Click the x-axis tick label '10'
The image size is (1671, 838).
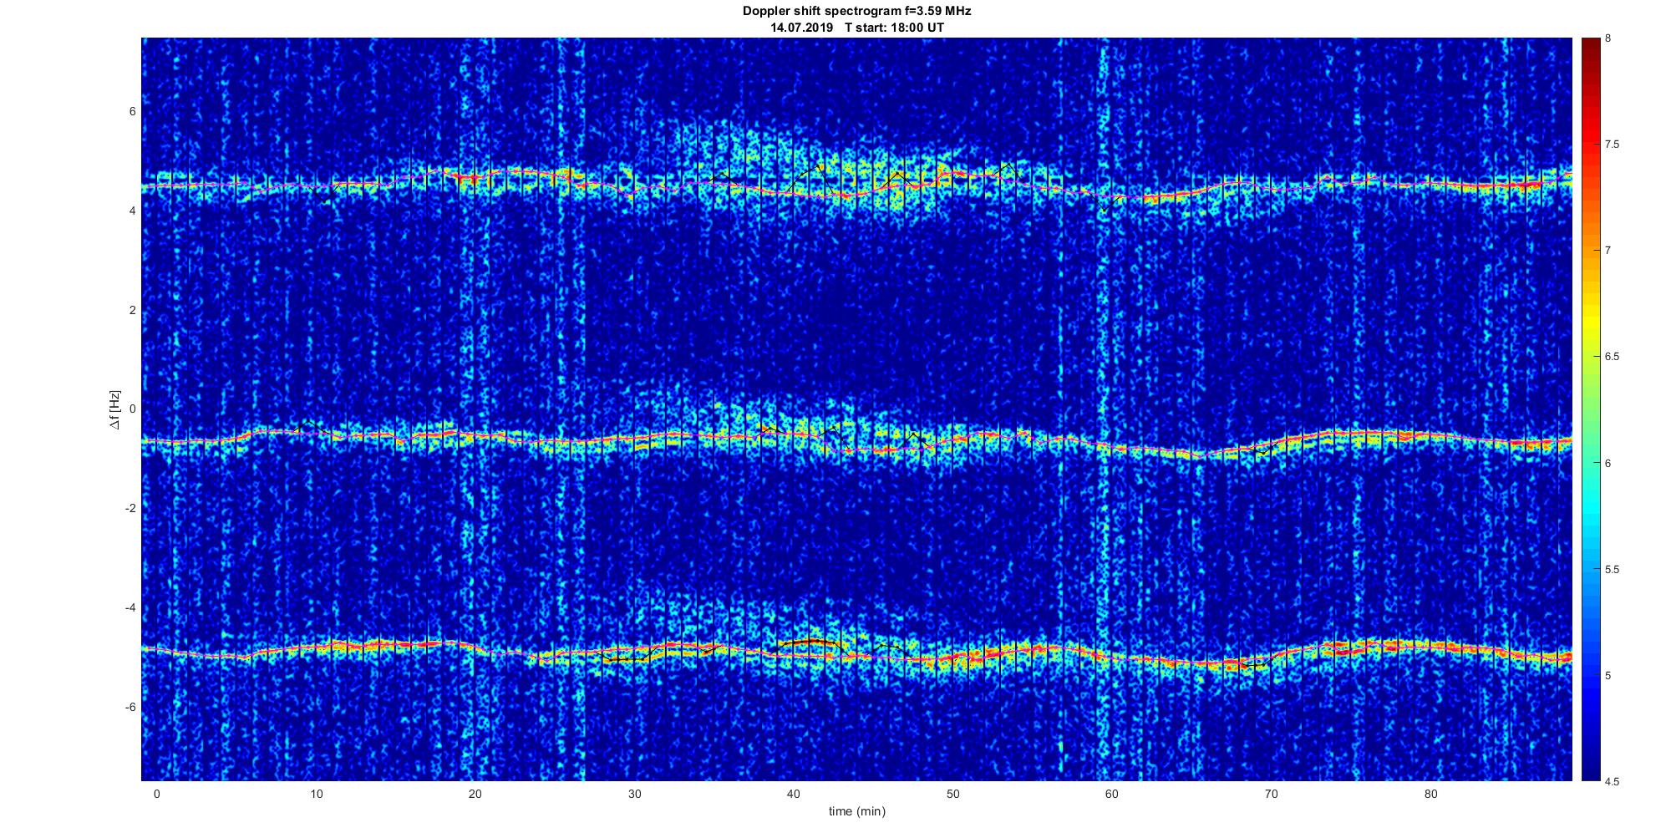(x=316, y=794)
